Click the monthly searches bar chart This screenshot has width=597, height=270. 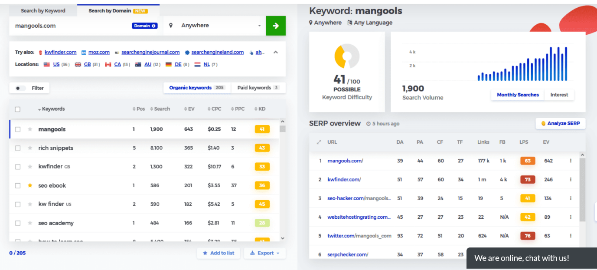pyautogui.click(x=522, y=63)
